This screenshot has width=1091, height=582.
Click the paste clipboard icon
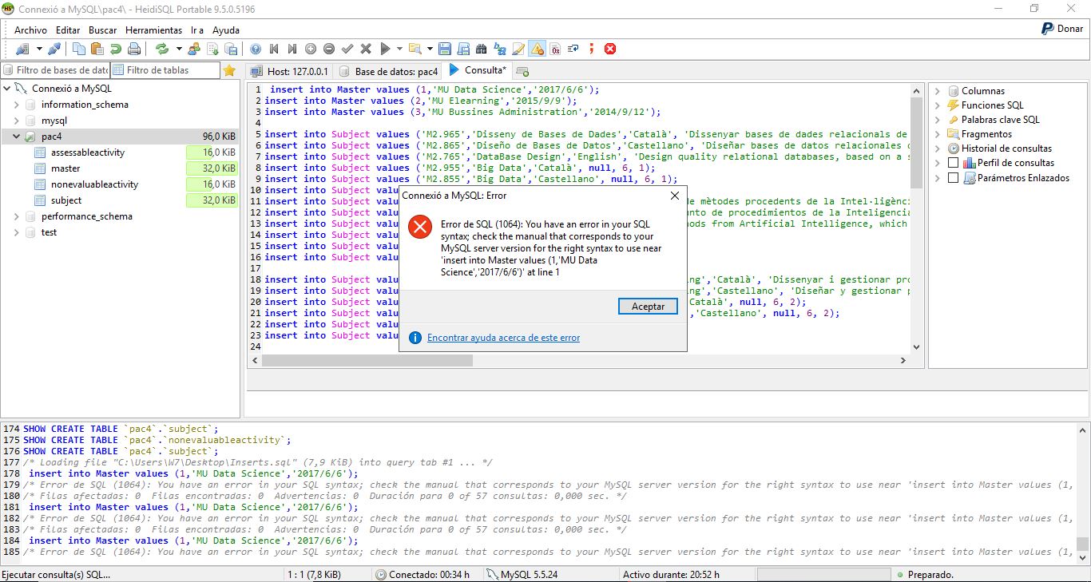point(97,49)
